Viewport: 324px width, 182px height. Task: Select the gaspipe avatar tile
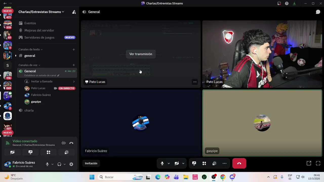pyautogui.click(x=262, y=123)
